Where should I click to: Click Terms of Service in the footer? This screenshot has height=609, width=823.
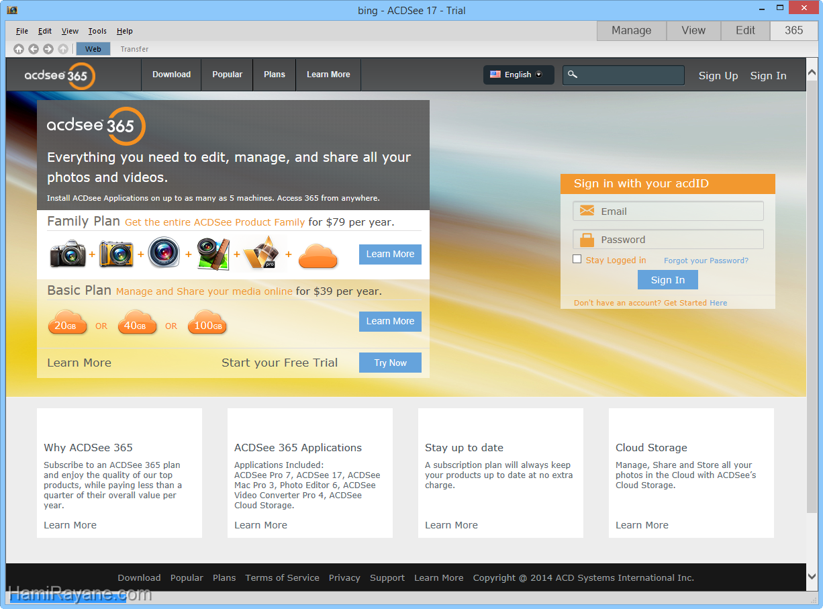[282, 577]
